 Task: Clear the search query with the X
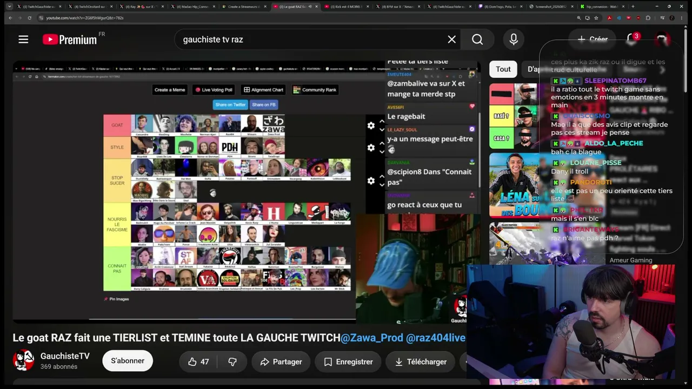[x=451, y=39]
